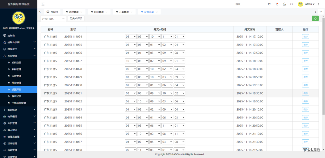Collapse the sidebar using the menu fold icon

[x=43, y=4]
